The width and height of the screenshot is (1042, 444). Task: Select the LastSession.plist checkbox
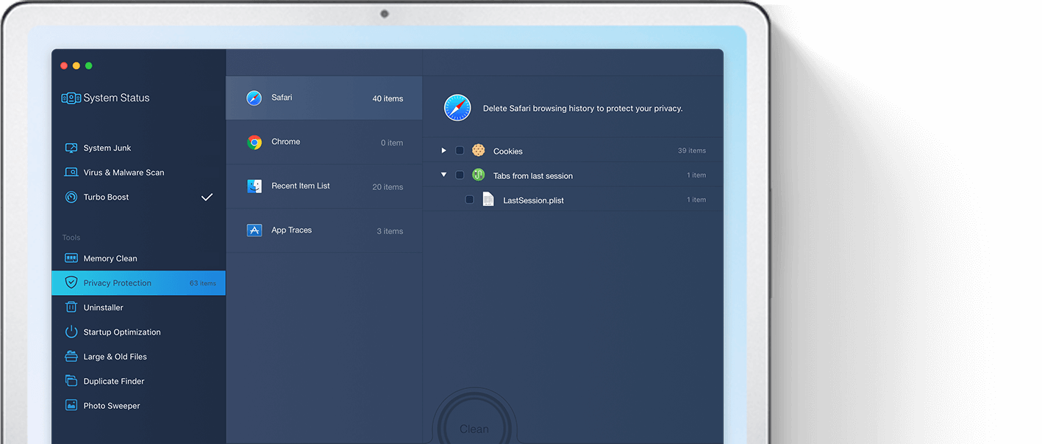pos(469,199)
